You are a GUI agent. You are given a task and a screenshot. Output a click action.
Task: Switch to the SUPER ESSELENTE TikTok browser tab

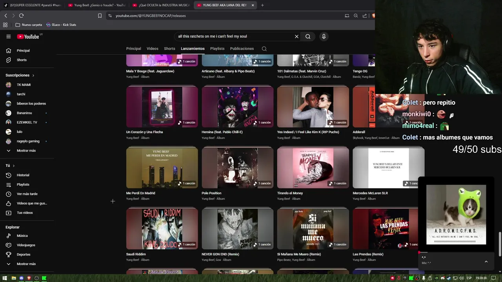click(x=32, y=5)
